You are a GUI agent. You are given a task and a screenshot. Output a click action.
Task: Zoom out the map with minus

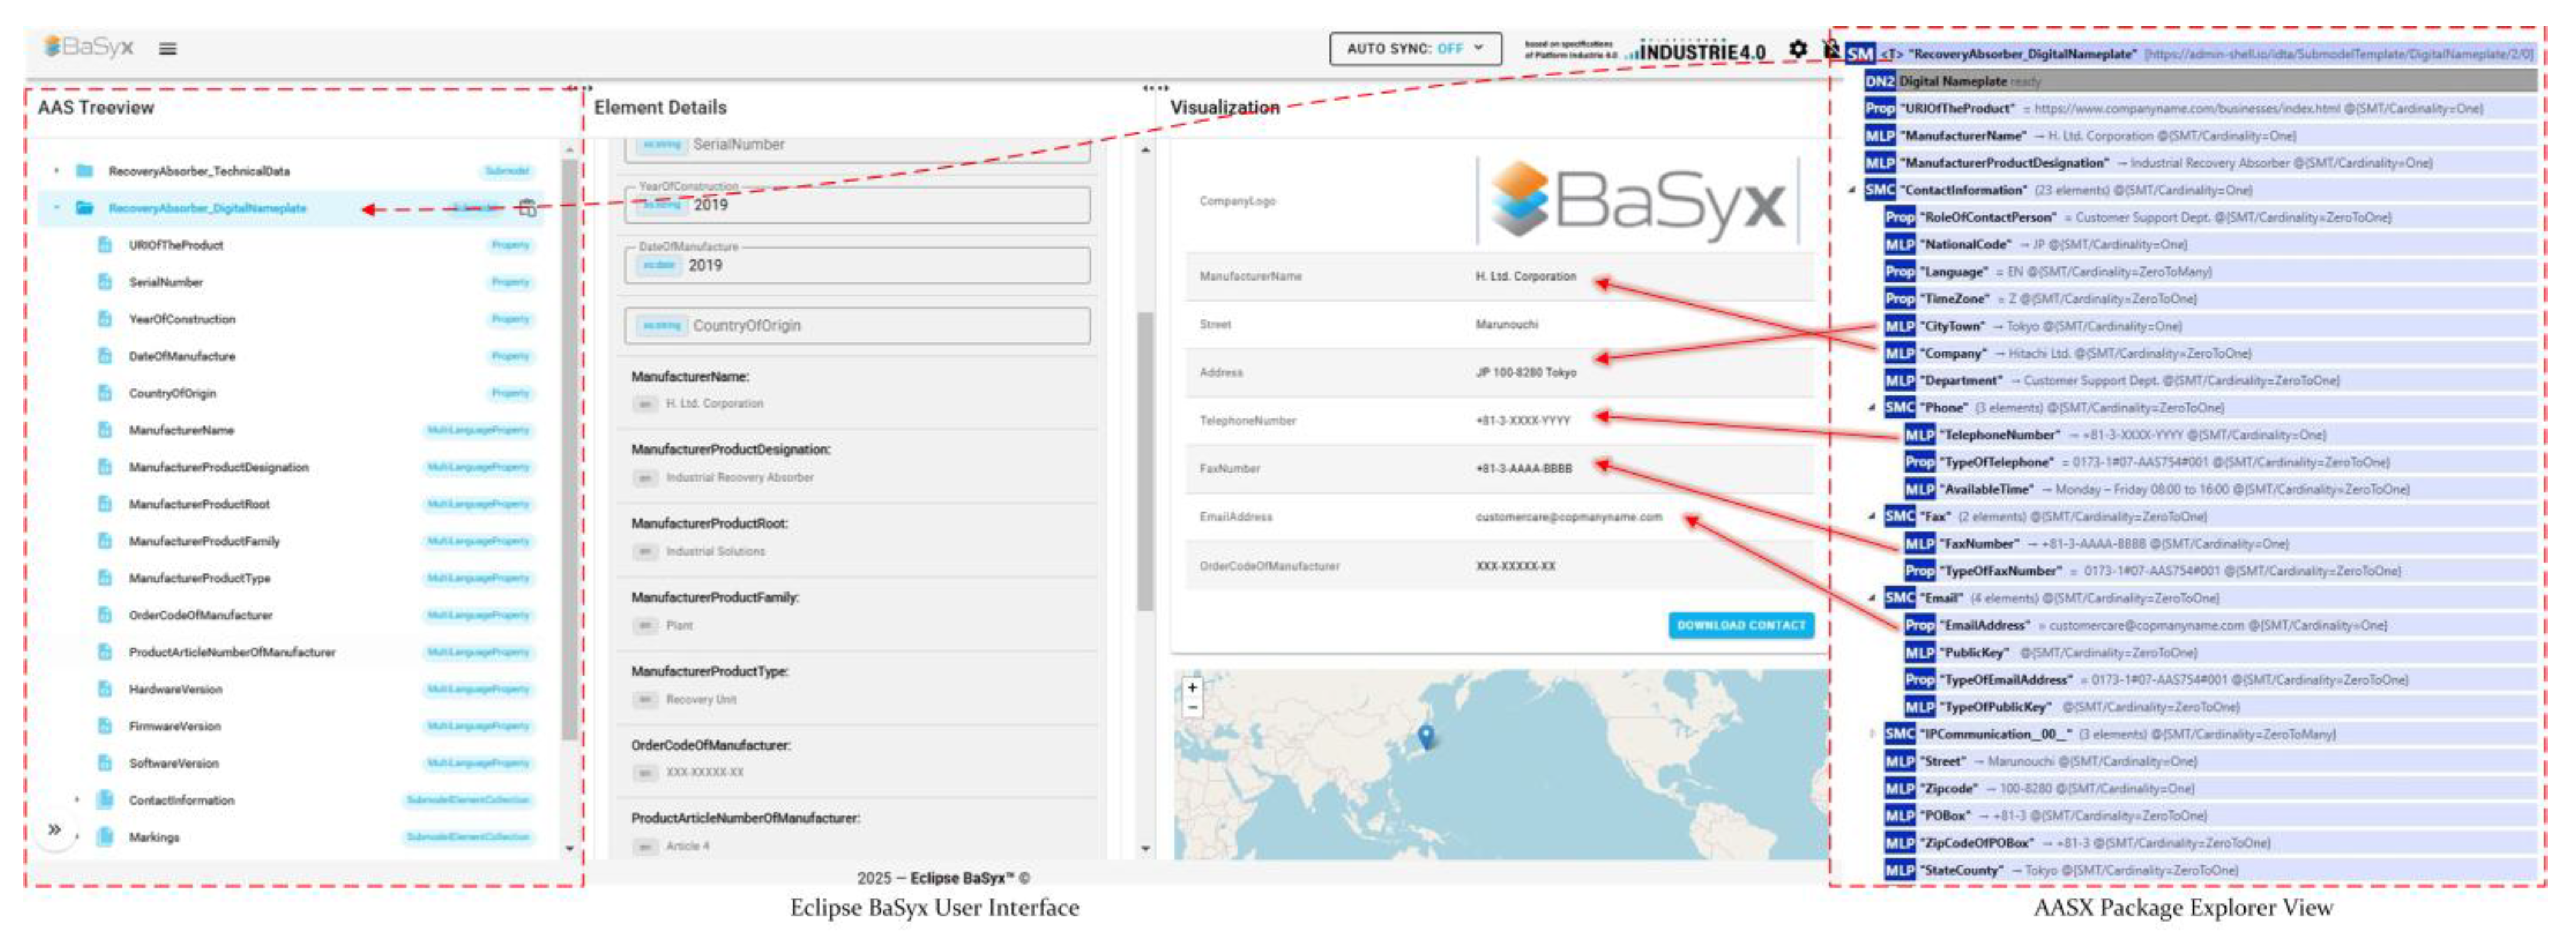click(x=1192, y=708)
